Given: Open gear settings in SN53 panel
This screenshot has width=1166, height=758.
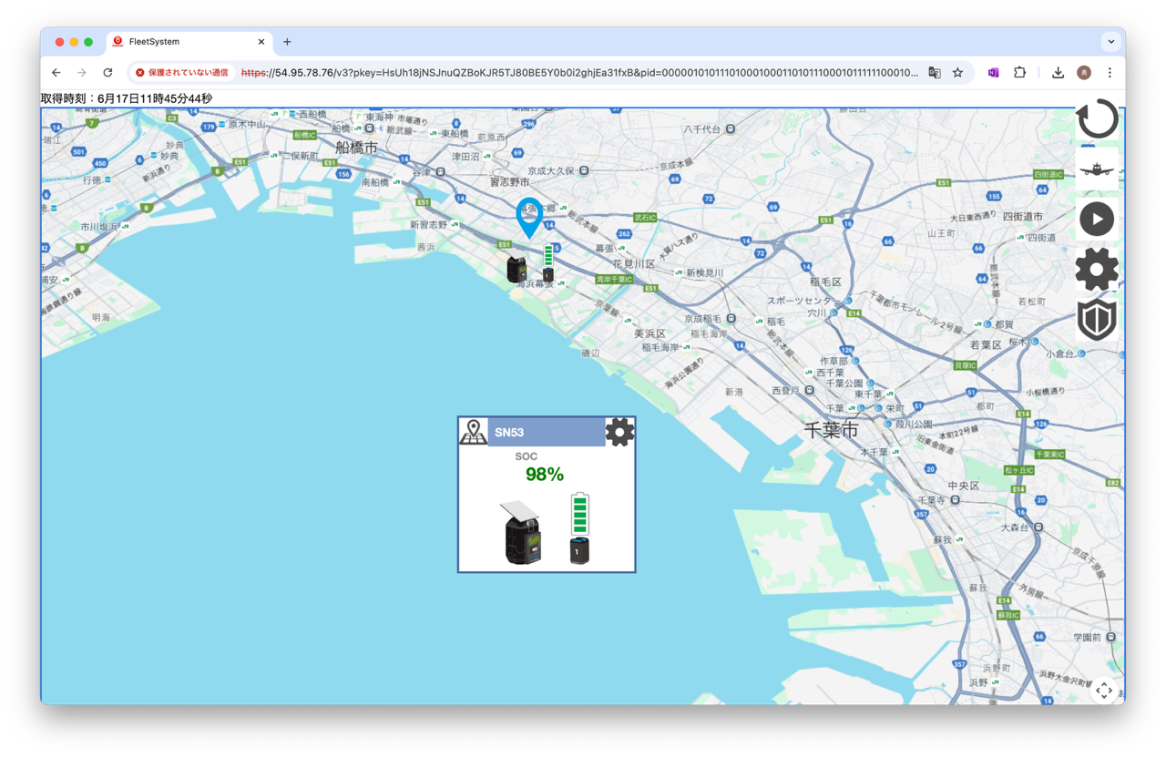Looking at the screenshot, I should (x=619, y=432).
